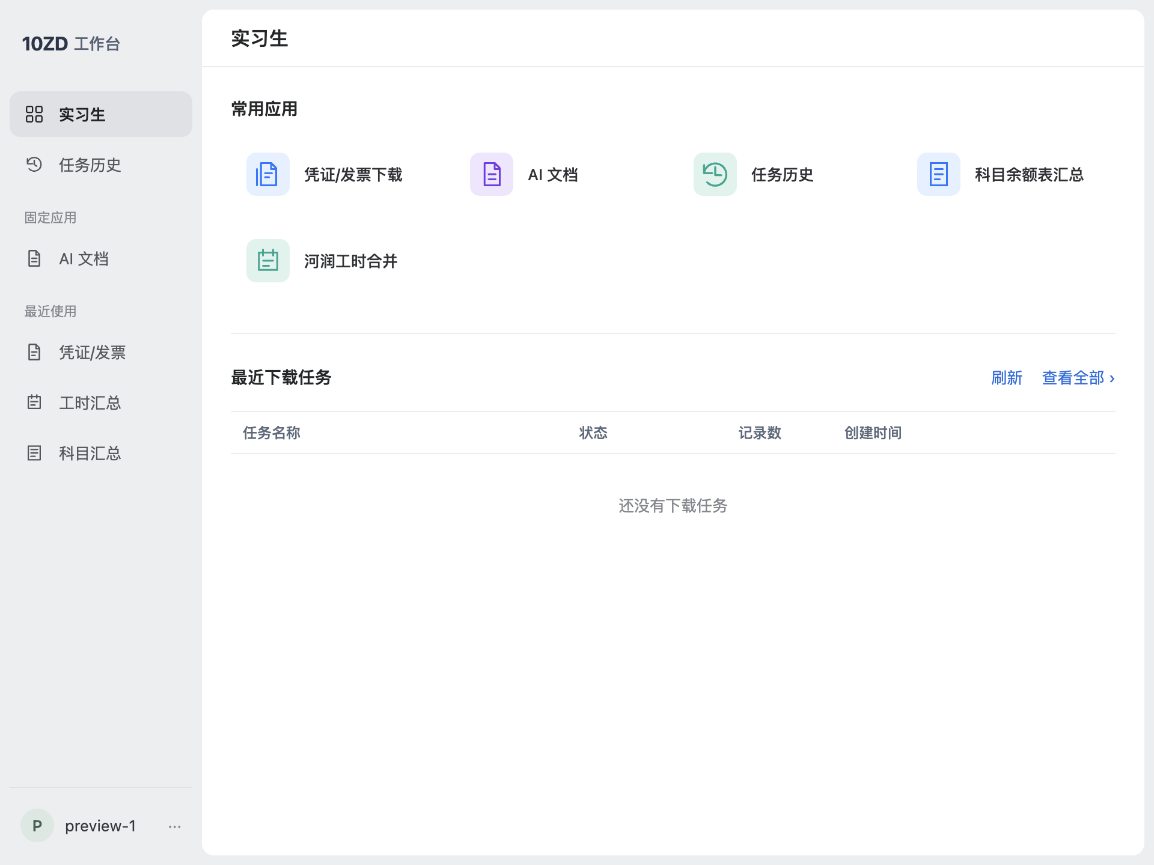Image resolution: width=1154 pixels, height=865 pixels.
Task: Click the 10ZD 工作台 logo
Action: tap(71, 44)
